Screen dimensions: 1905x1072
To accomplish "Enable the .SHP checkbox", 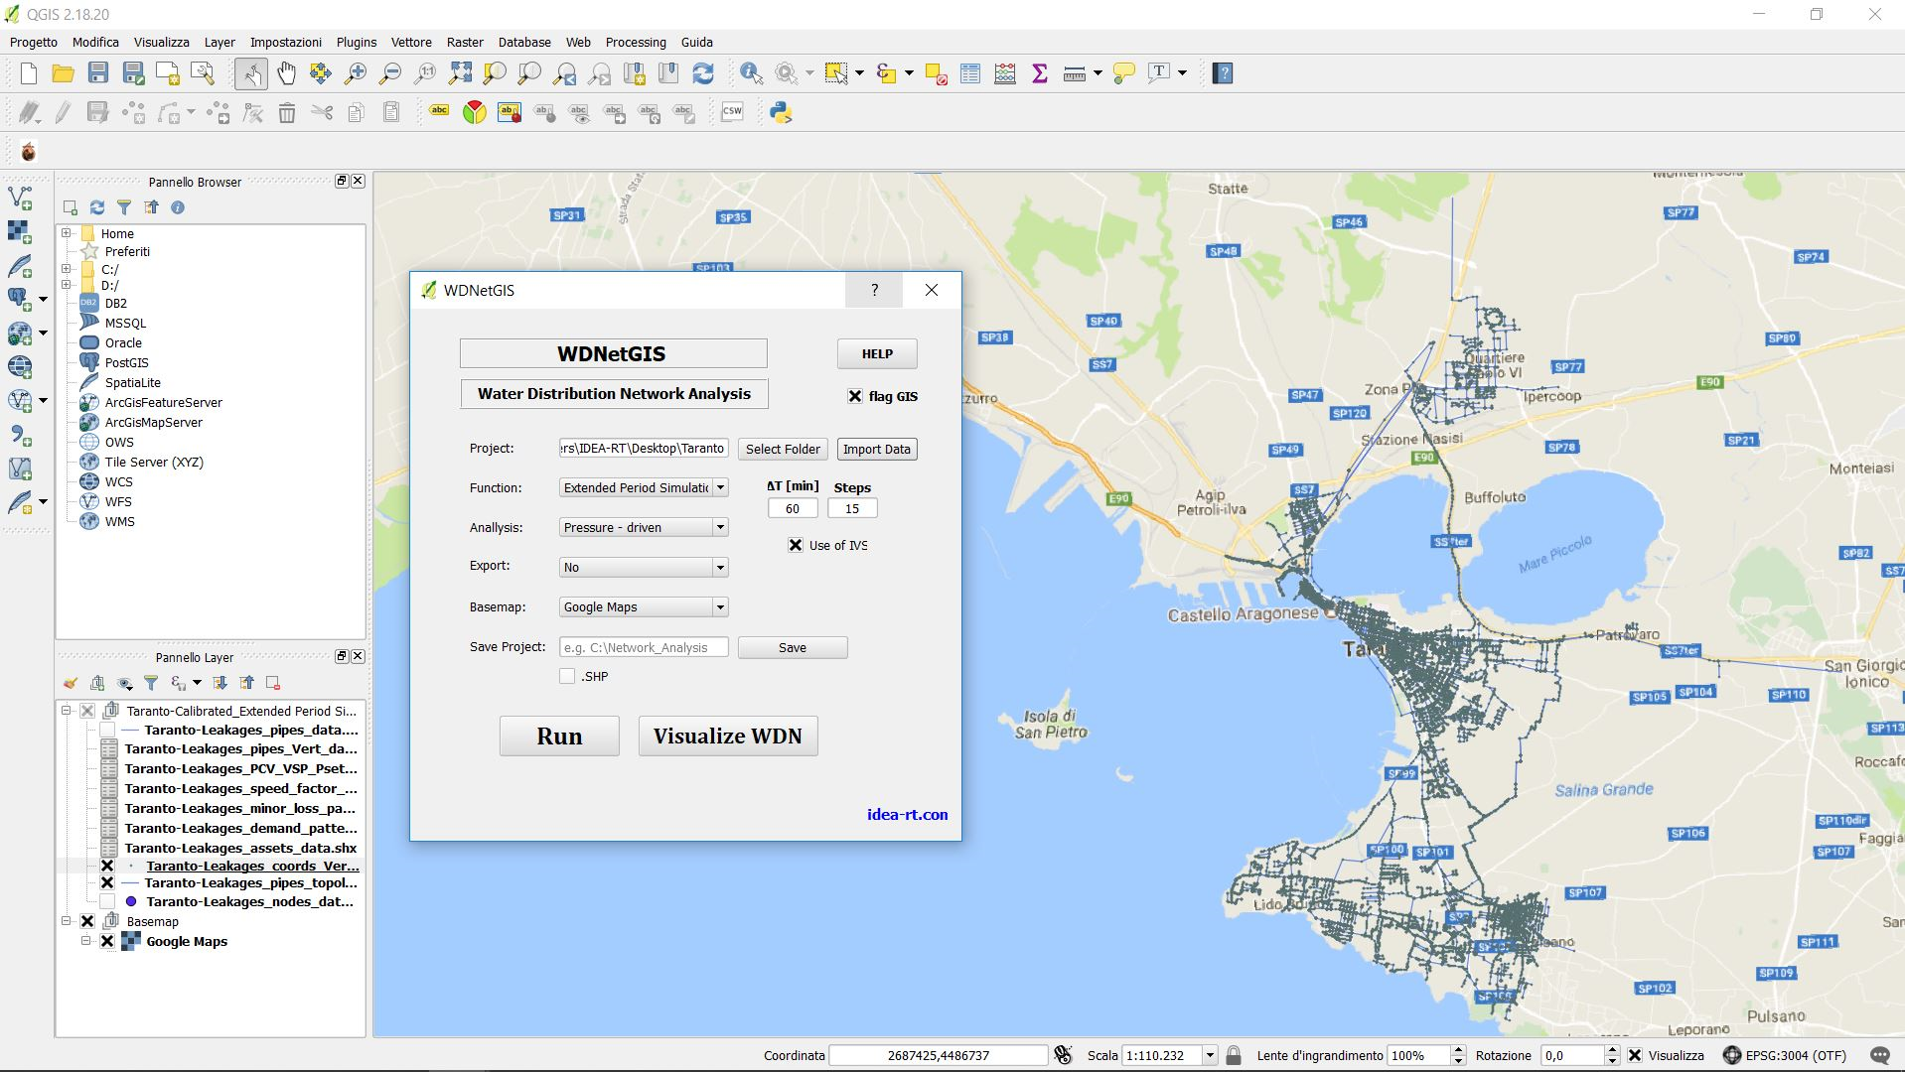I will coord(567,676).
